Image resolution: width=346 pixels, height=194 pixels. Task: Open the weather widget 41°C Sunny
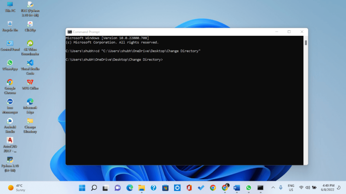click(17, 188)
